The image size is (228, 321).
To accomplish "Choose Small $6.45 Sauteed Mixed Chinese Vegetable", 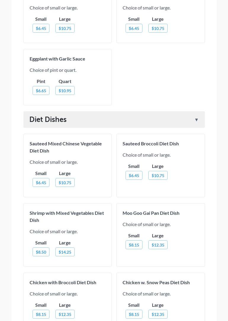I will (41, 182).
